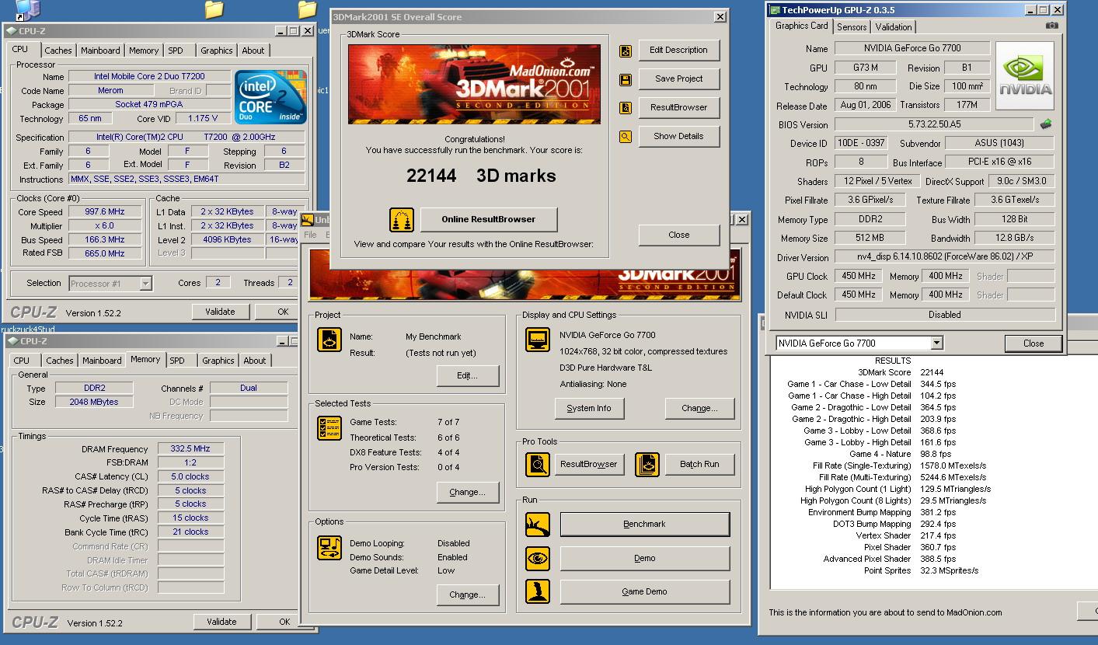Screen dimensions: 1098x645
Task: Click Change... in Display and CPU Settings
Action: pos(699,408)
